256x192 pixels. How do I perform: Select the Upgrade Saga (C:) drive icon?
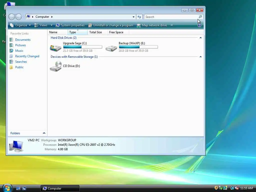(56, 48)
